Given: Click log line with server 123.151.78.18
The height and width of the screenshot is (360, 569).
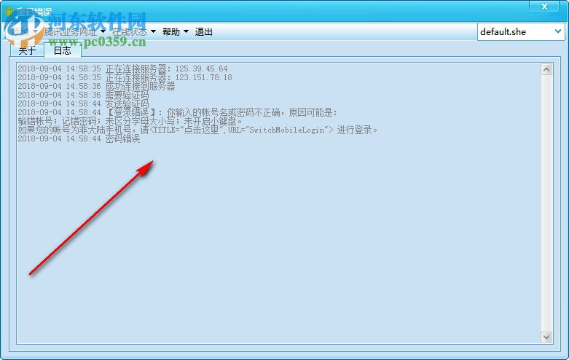Looking at the screenshot, I should (x=125, y=77).
